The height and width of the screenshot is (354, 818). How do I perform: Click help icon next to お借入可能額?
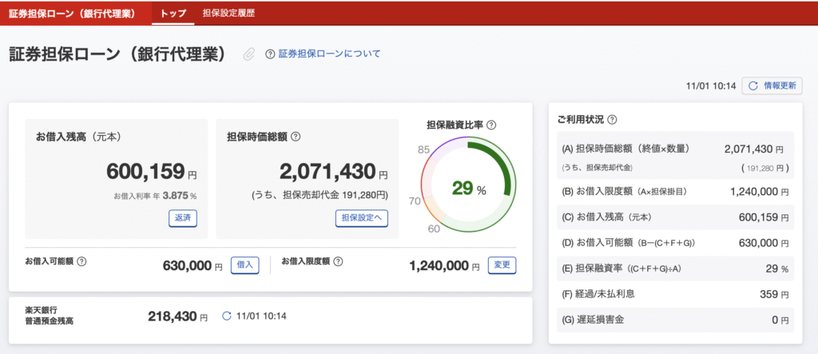pyautogui.click(x=81, y=261)
